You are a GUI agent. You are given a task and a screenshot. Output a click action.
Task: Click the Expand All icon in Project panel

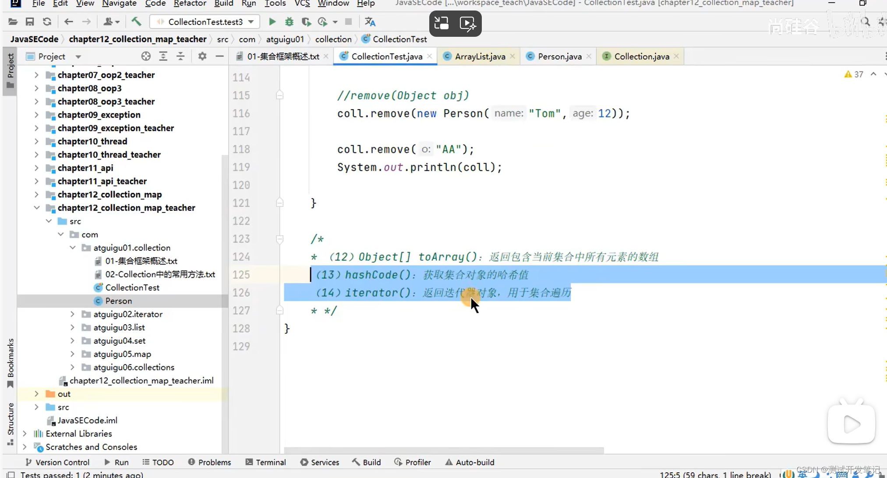pos(163,56)
